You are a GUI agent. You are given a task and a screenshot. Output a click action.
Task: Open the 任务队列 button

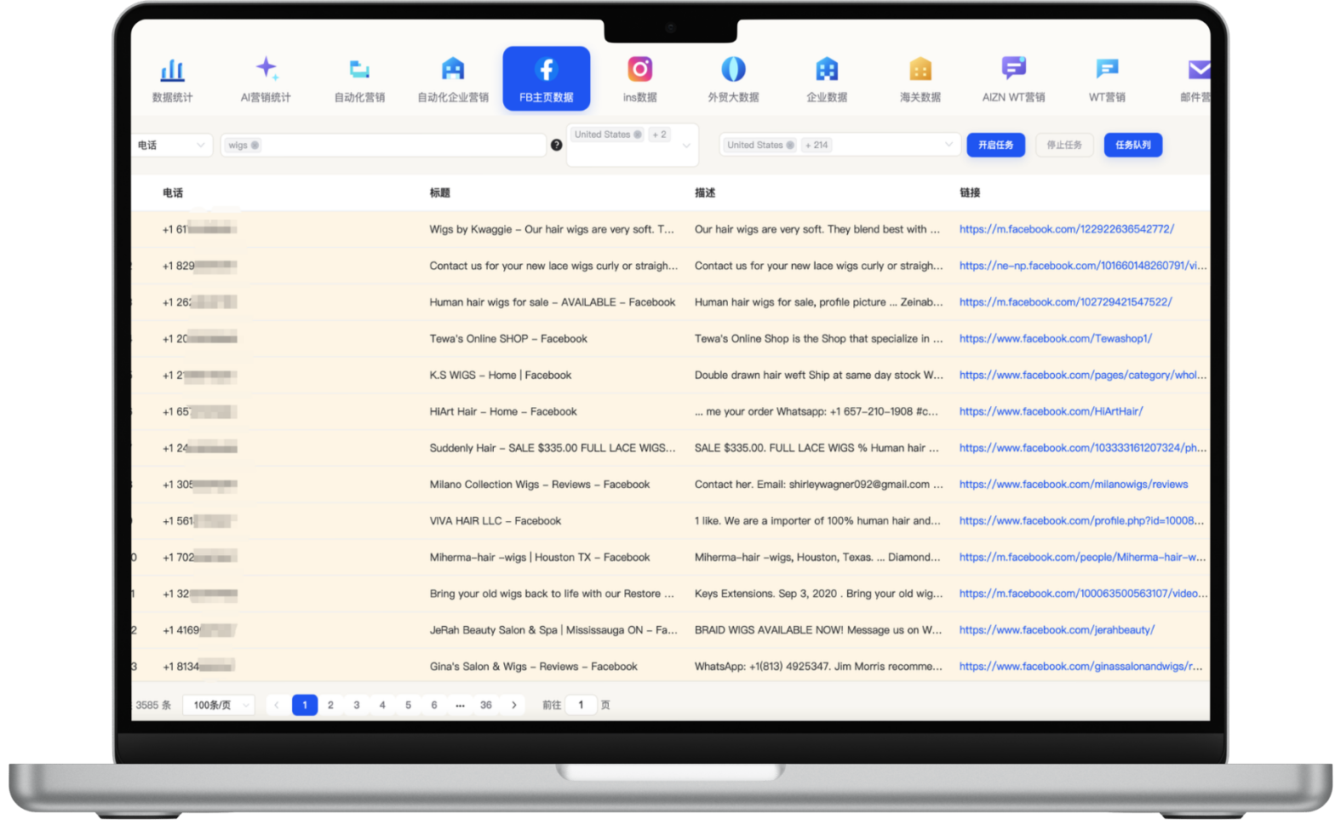tap(1132, 146)
